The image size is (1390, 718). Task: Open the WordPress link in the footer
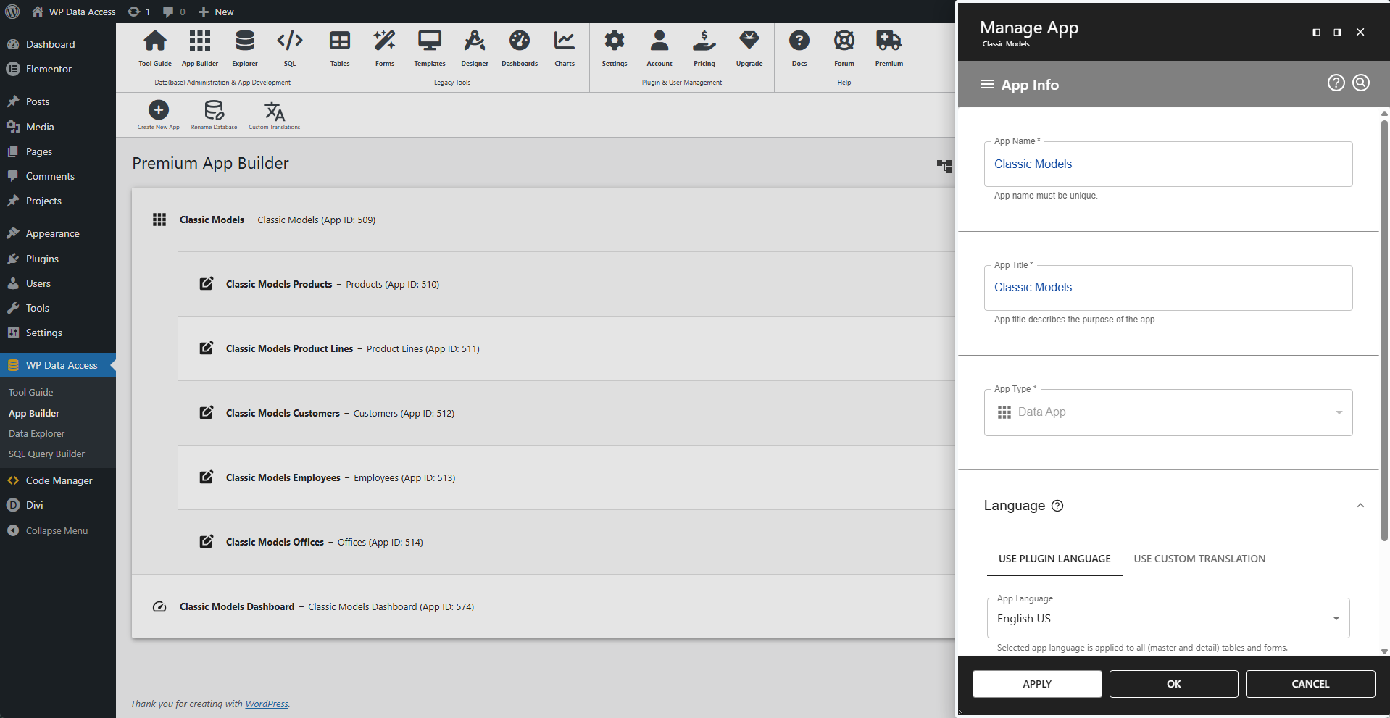267,704
